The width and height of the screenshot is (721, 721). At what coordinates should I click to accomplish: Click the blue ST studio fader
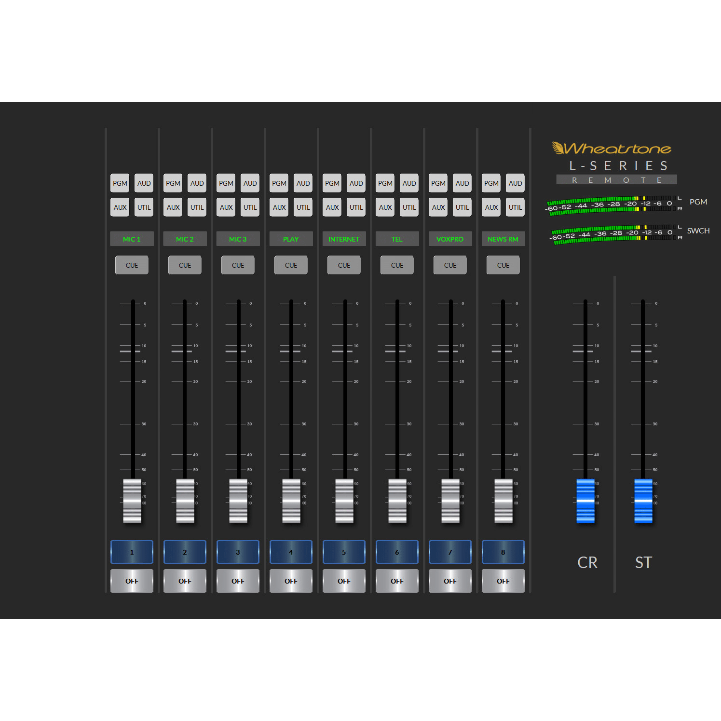click(643, 501)
